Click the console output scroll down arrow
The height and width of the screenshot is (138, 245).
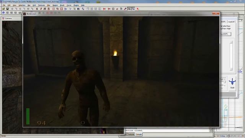click(x=211, y=130)
